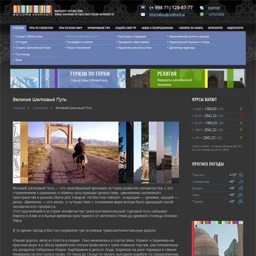
Task: Open 'Туры по Узбекистану' menu item
Action: click(x=41, y=28)
